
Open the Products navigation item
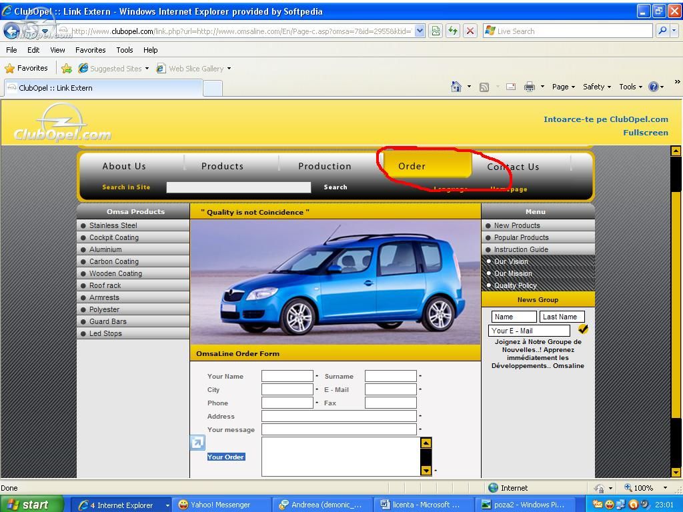click(222, 166)
